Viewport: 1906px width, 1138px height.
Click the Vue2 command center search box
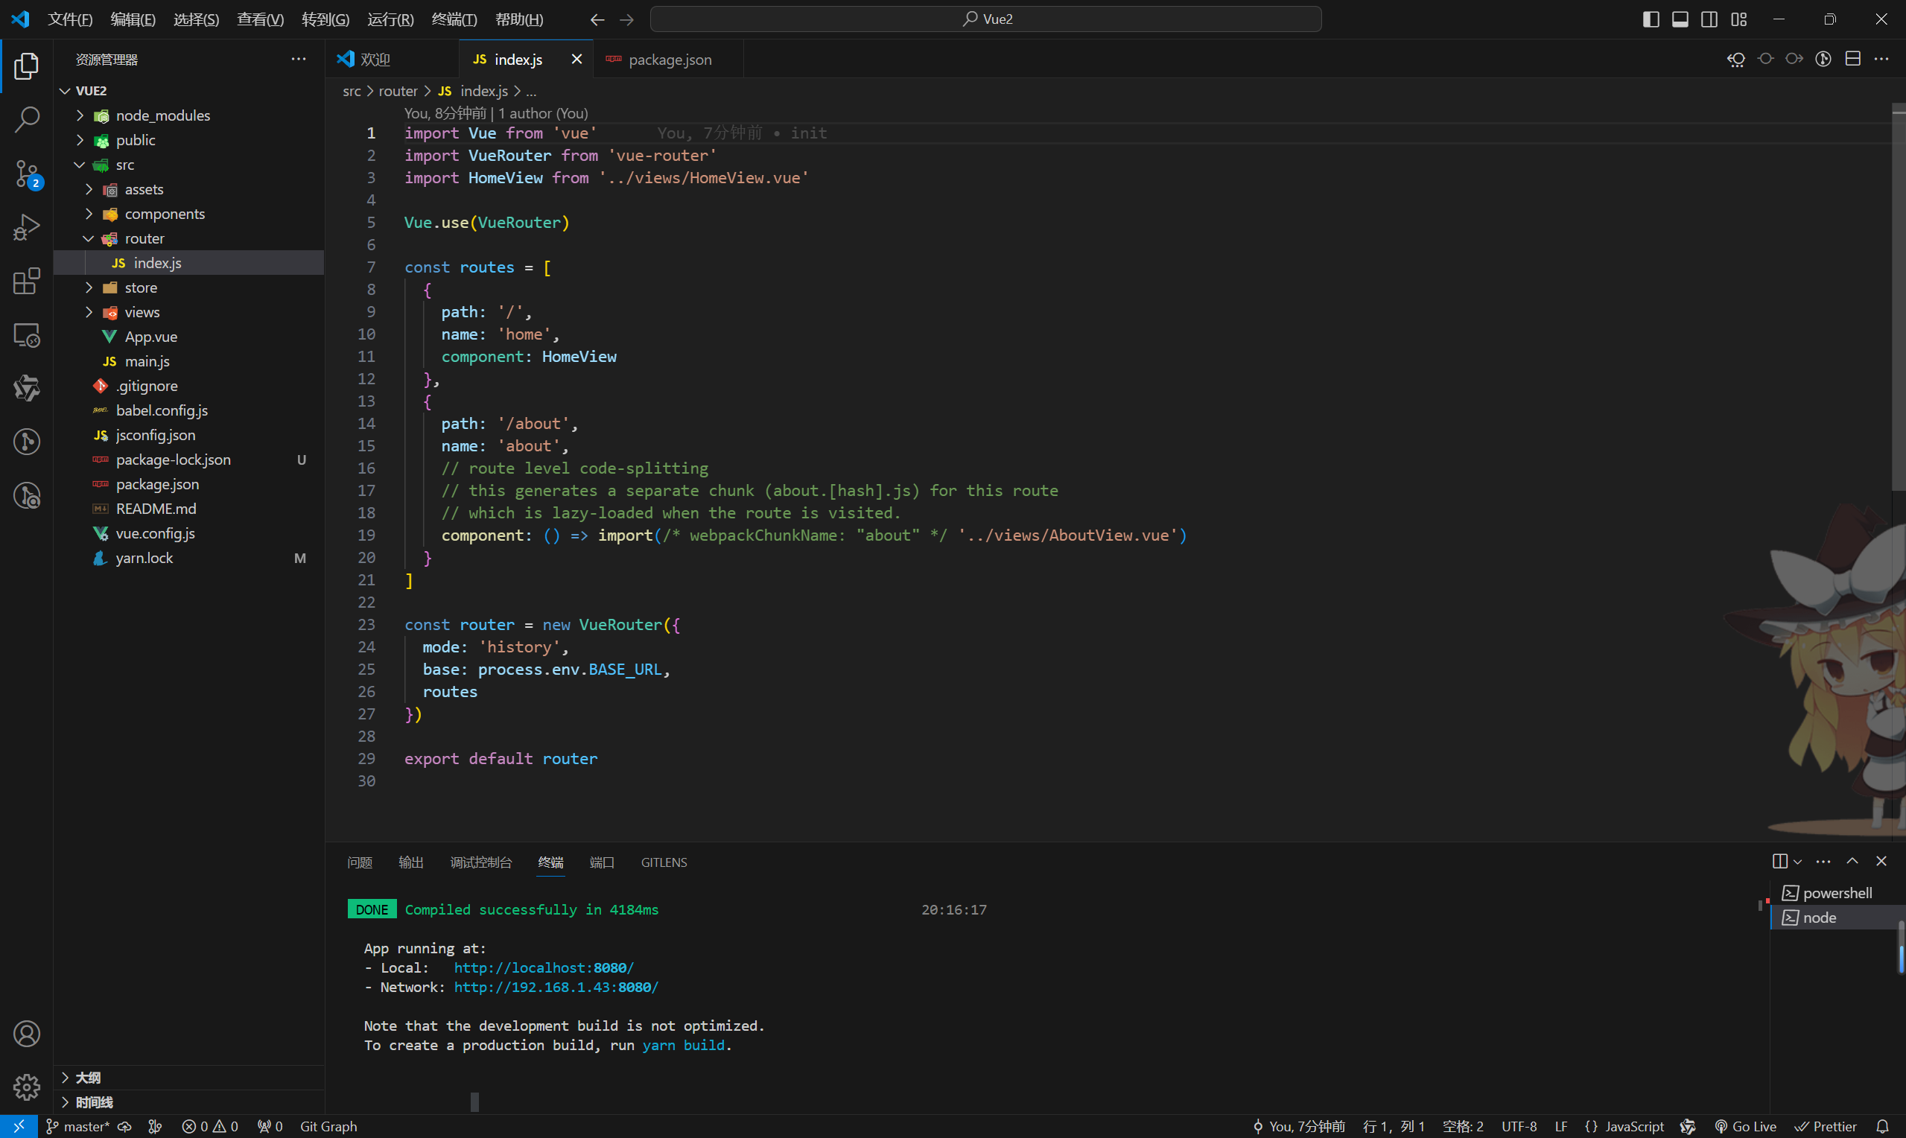click(986, 19)
